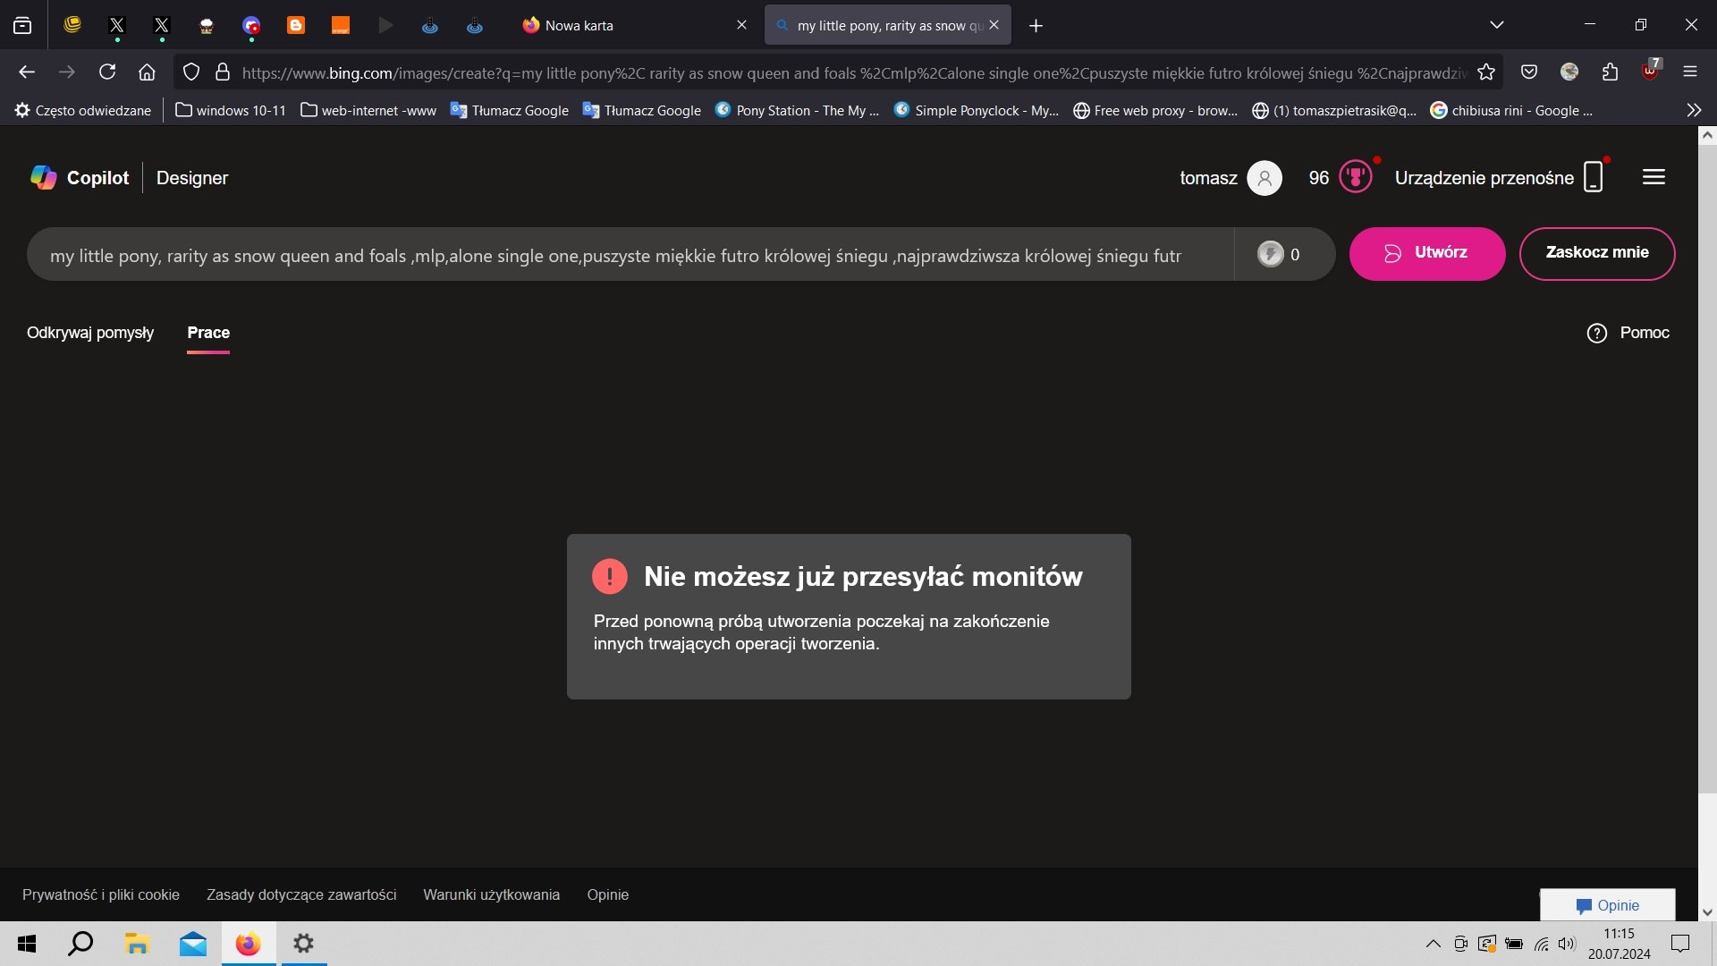Click the Pomoc help question icon

coord(1596,333)
